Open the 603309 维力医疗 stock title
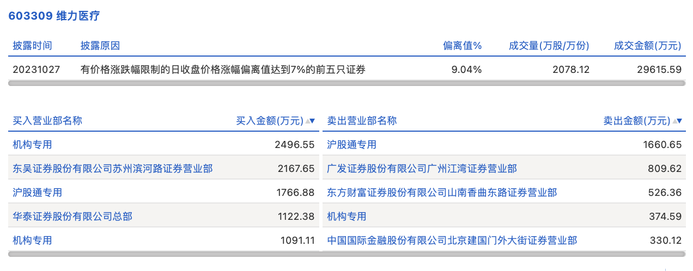 pyautogui.click(x=54, y=16)
